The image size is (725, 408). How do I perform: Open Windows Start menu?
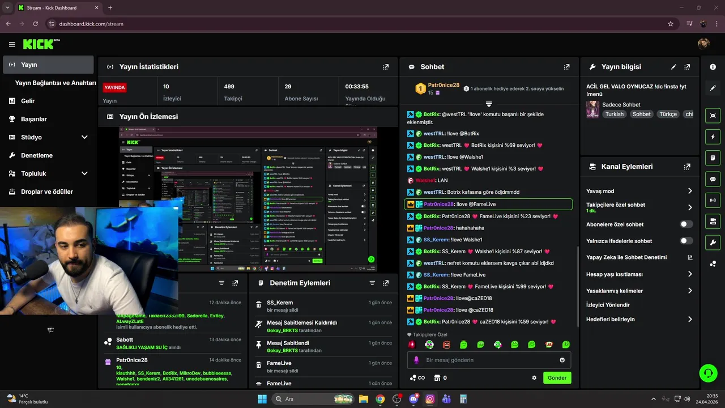coord(262,399)
